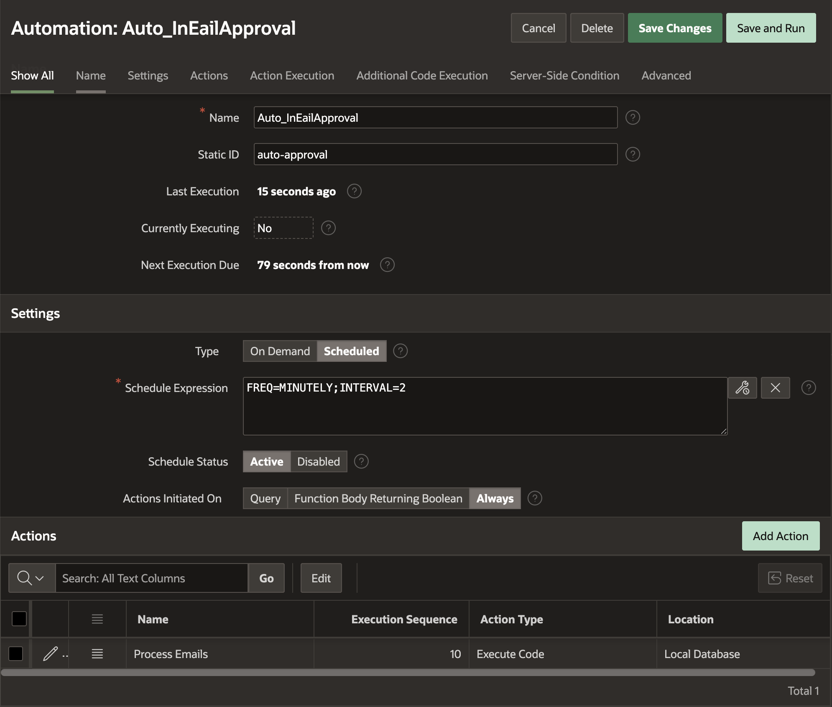
Task: Add a new action with Add Action
Action: tap(781, 536)
